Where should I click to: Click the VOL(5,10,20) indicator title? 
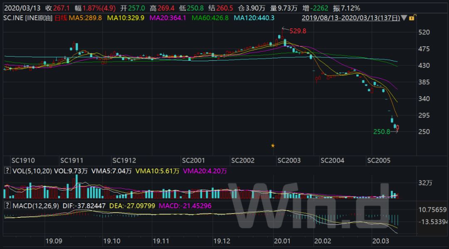pyautogui.click(x=32, y=171)
